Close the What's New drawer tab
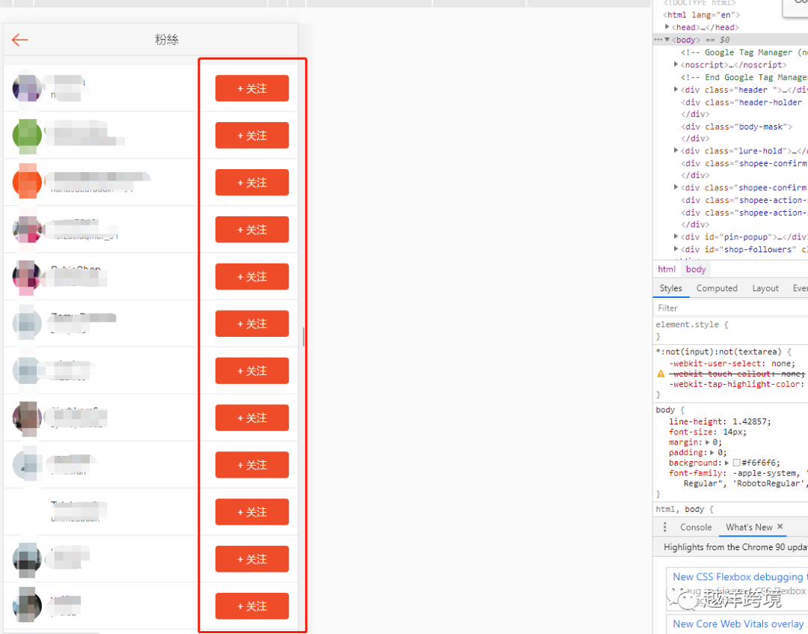 [x=780, y=527]
